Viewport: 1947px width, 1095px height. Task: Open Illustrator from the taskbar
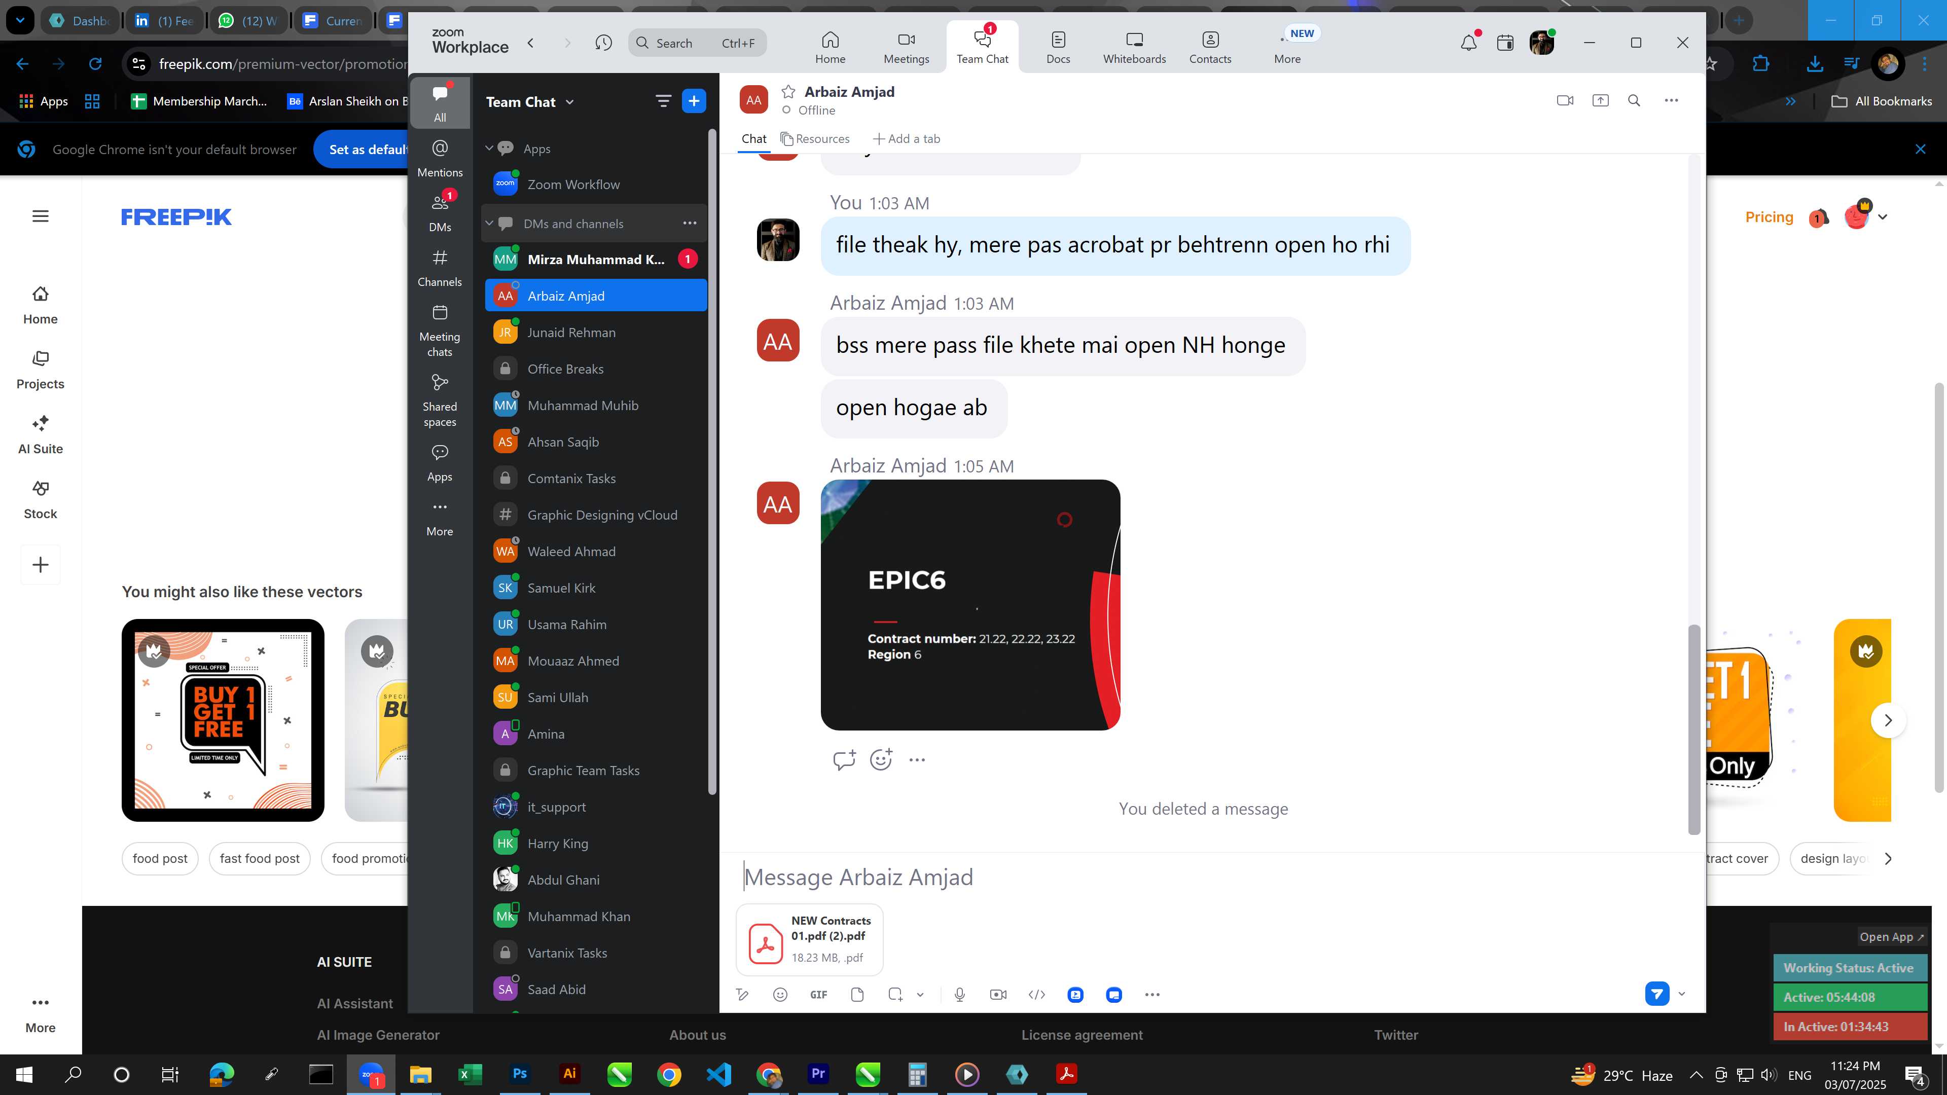pyautogui.click(x=569, y=1074)
